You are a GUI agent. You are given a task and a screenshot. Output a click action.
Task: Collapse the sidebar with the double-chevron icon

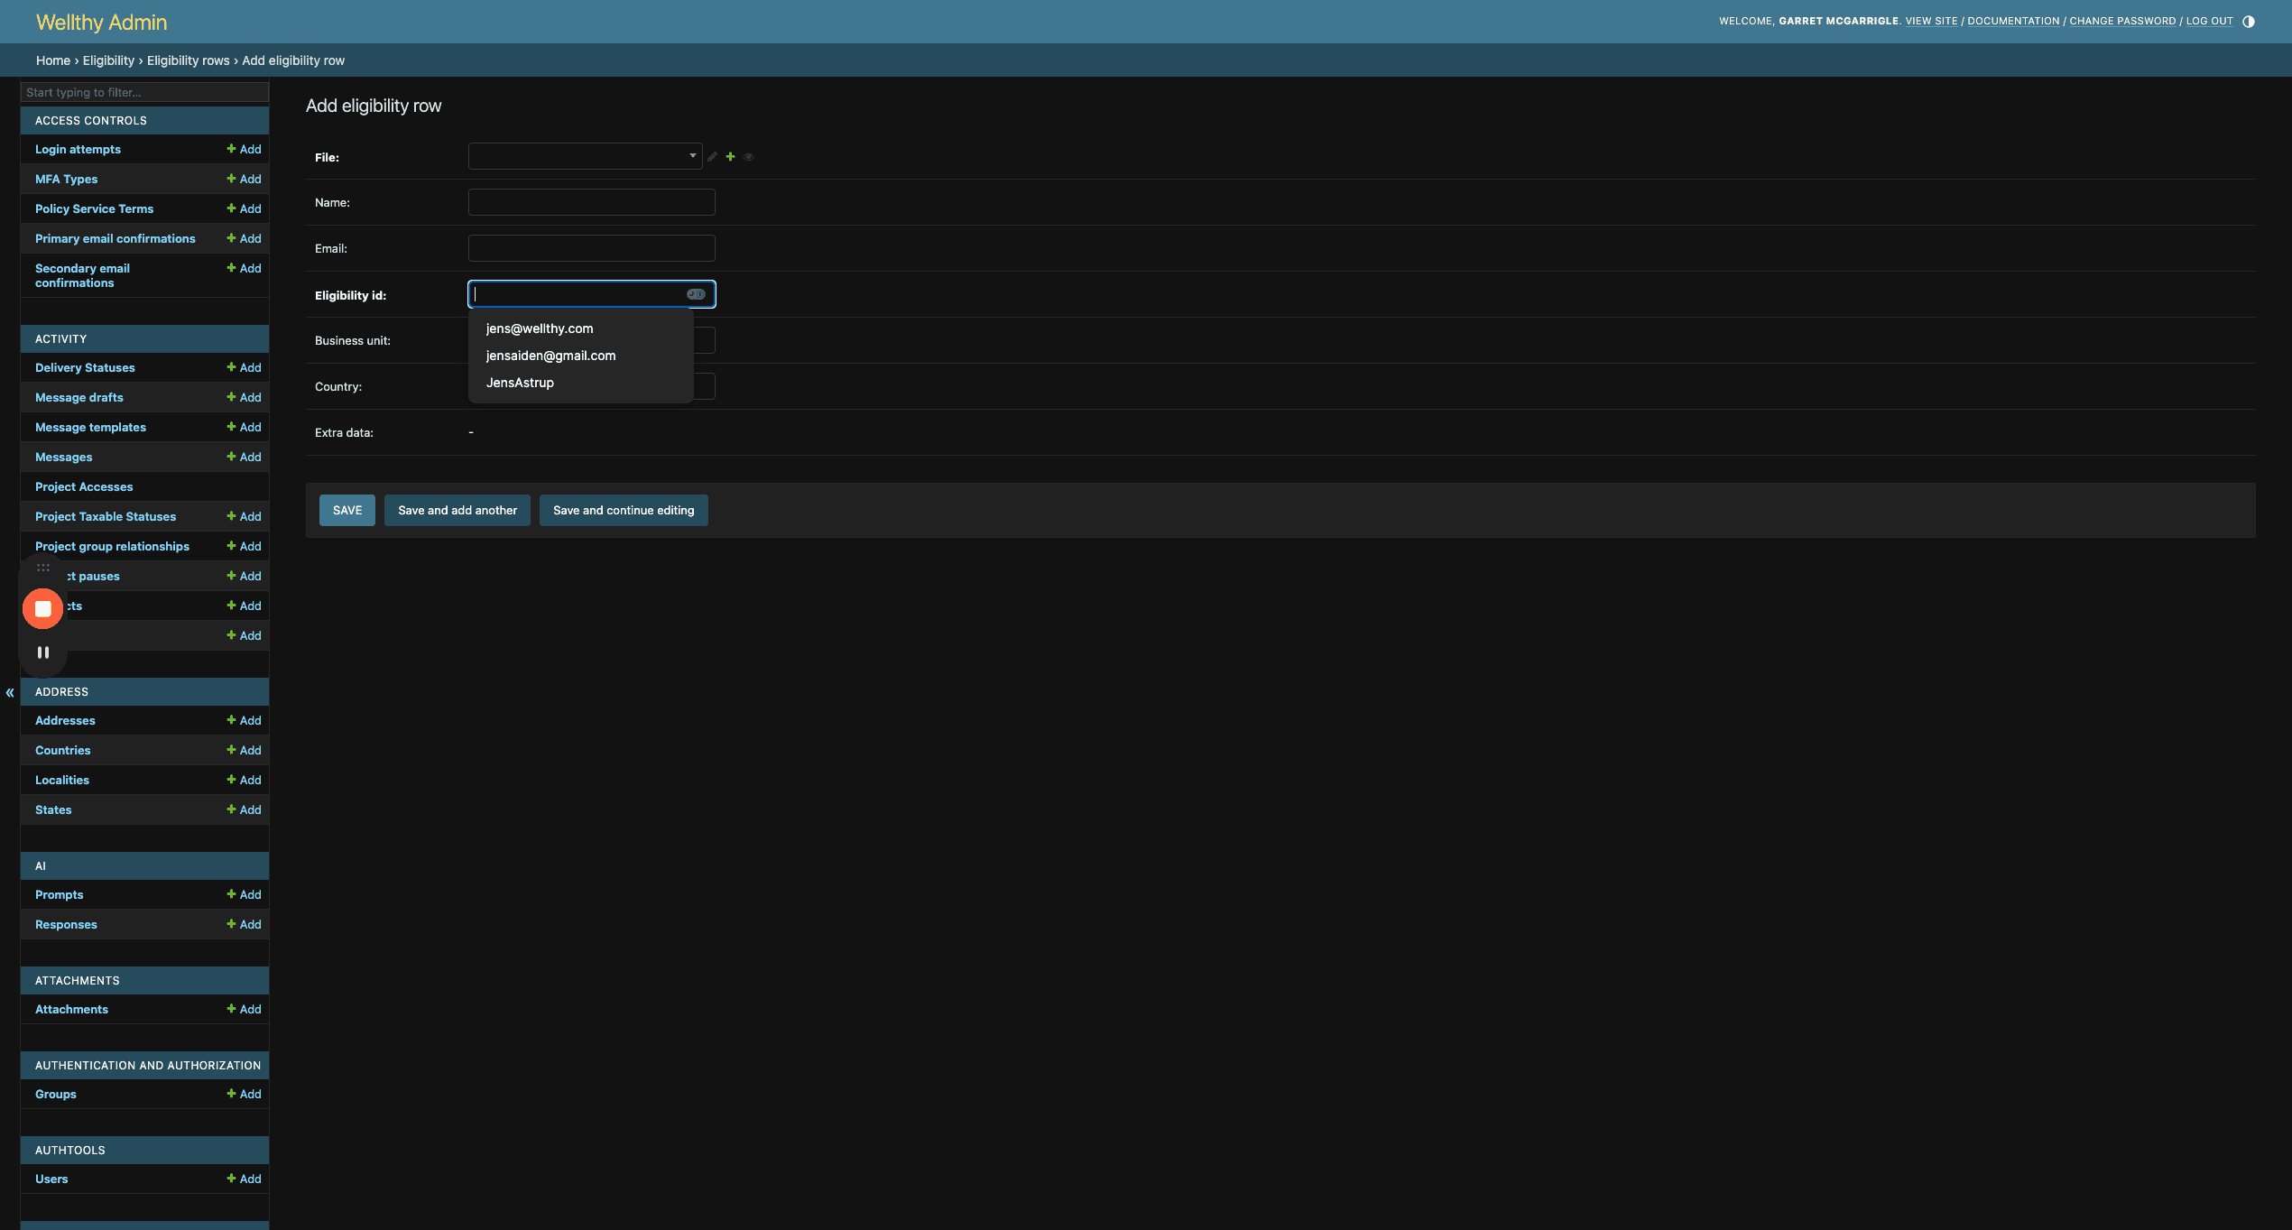point(10,693)
